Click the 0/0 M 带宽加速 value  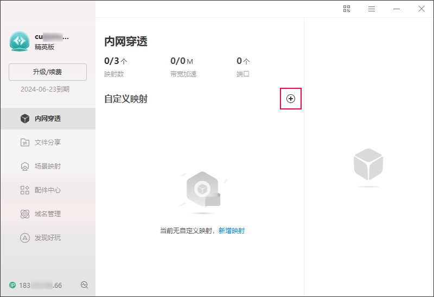coord(182,61)
